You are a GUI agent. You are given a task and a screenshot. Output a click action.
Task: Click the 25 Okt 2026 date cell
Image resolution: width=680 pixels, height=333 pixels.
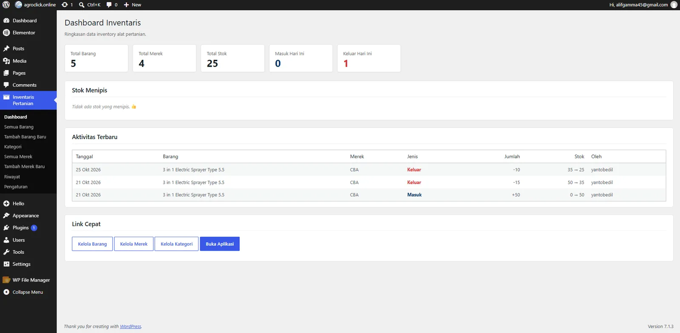coord(88,170)
